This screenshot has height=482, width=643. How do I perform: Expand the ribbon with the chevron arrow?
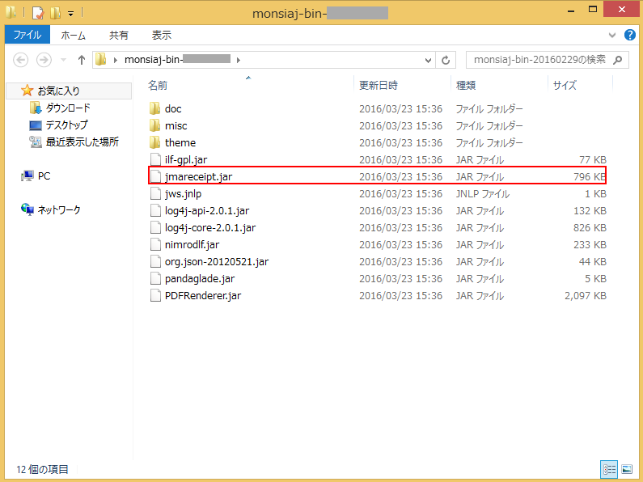click(x=611, y=36)
